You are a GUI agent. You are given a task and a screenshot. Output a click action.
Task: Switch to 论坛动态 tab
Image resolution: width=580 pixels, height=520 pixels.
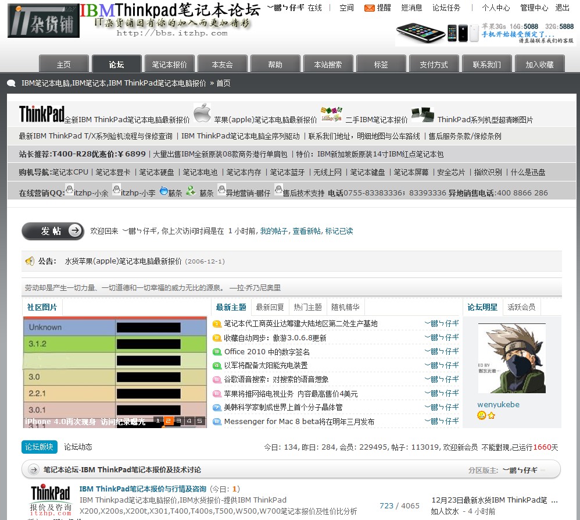[78, 447]
